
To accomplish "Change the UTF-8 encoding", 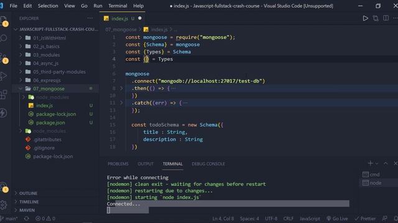I will pyautogui.click(x=271, y=219).
